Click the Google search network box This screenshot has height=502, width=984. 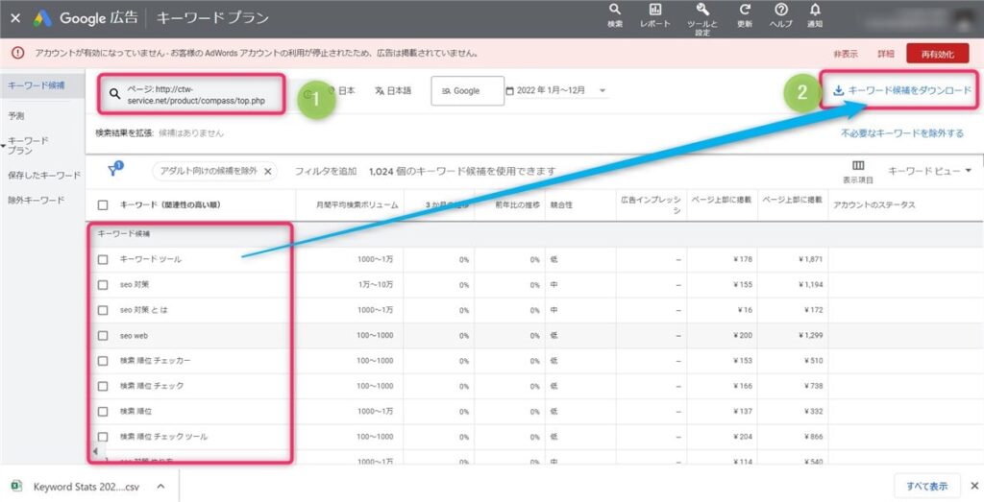(468, 91)
